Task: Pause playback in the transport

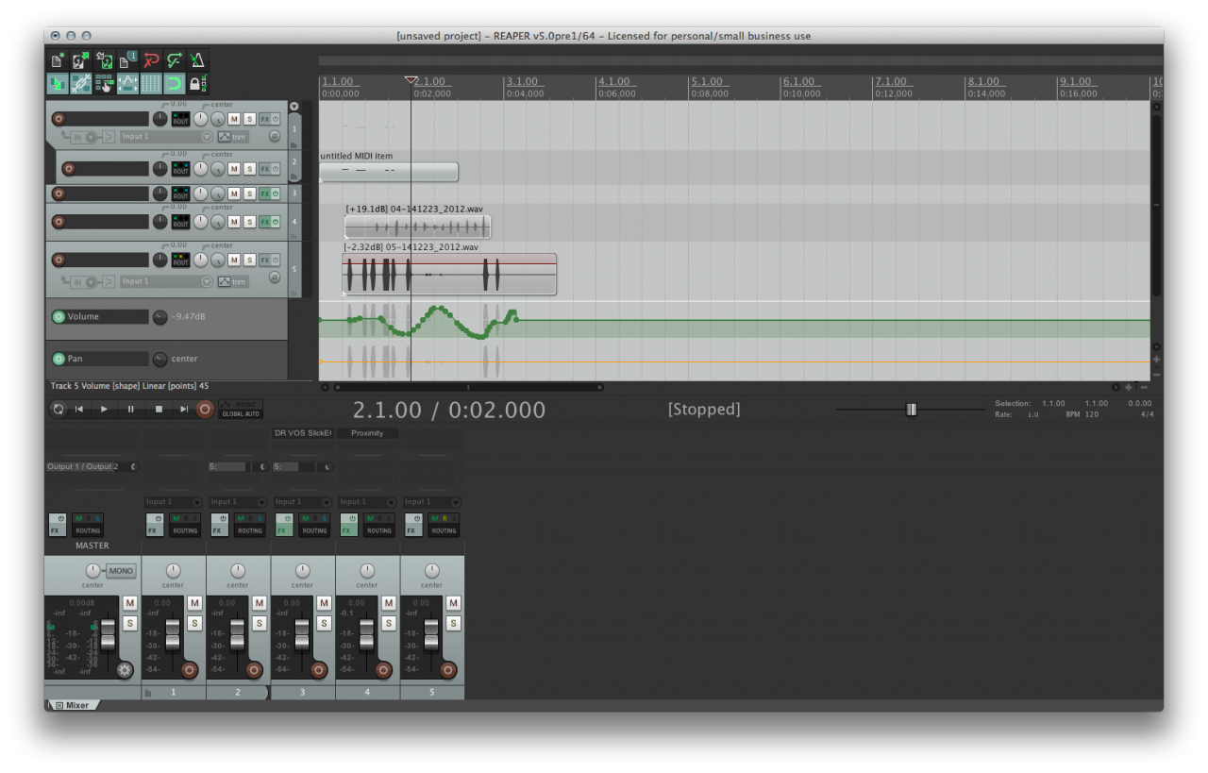Action: [131, 409]
